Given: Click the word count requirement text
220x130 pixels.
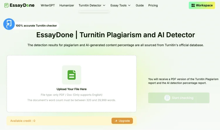Looking at the screenshot, I should [x=72, y=100].
